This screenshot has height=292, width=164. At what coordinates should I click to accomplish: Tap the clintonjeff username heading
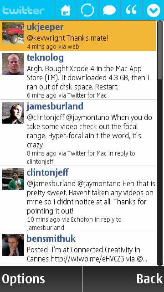click(x=47, y=172)
